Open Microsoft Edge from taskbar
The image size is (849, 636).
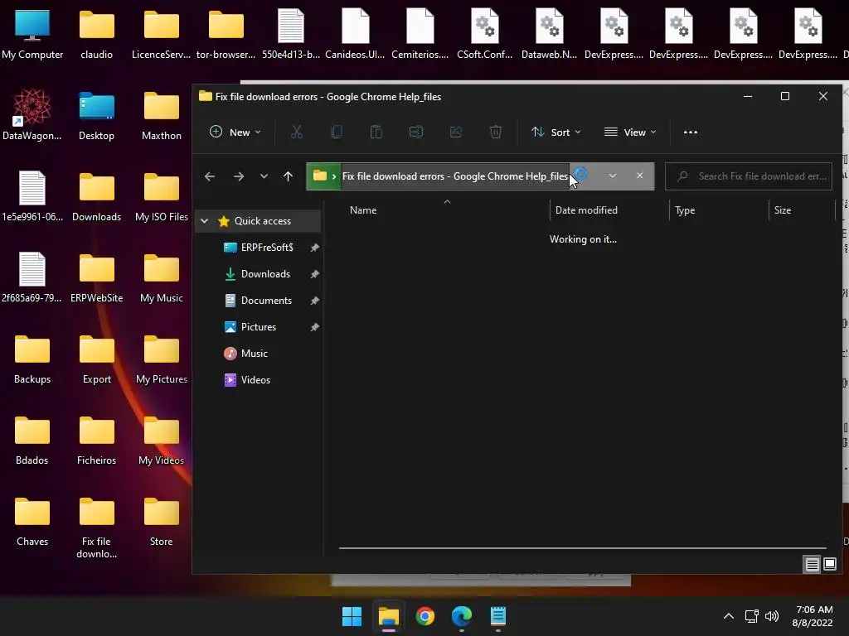(x=462, y=616)
